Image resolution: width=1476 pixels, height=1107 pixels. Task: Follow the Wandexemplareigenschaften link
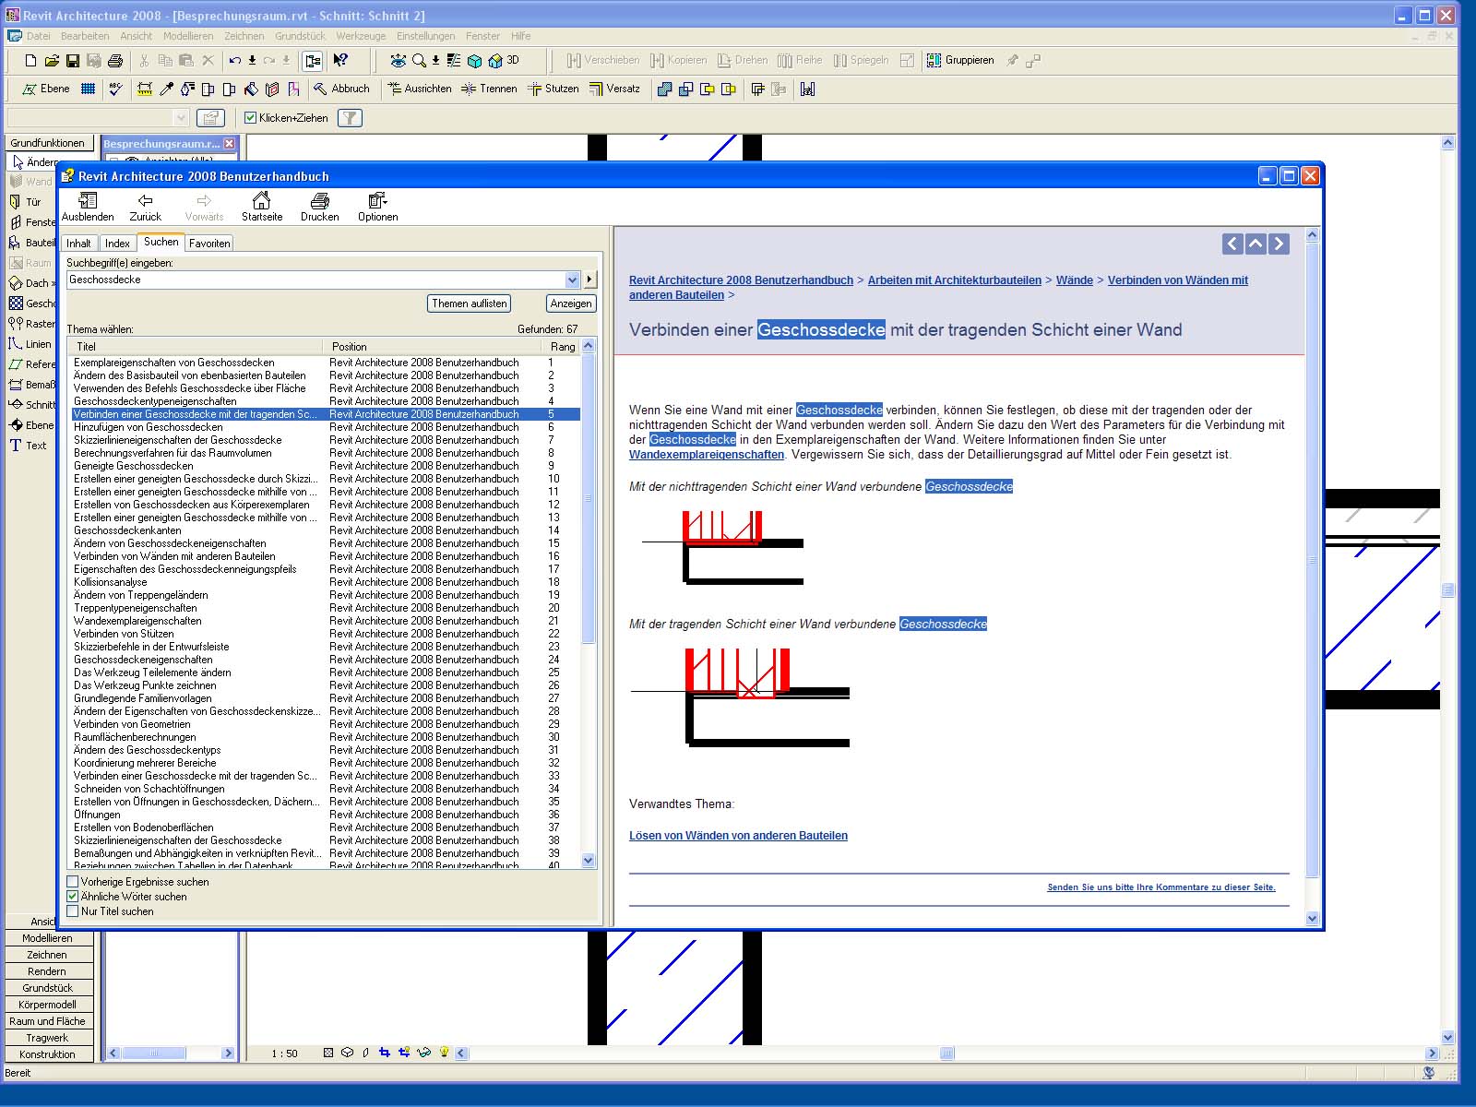tap(707, 455)
